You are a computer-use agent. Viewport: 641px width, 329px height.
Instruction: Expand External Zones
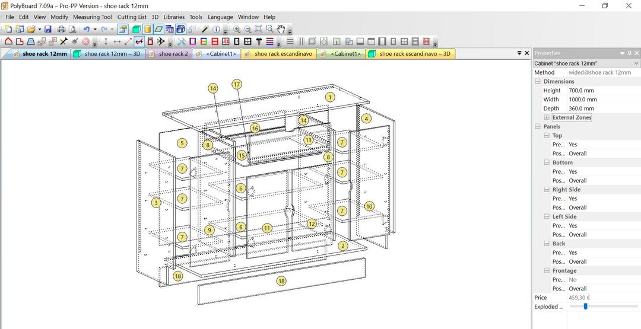point(547,117)
